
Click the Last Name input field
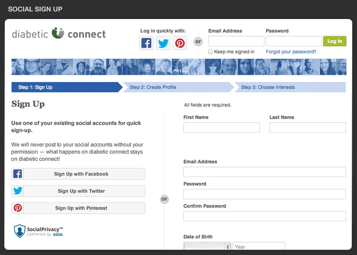pyautogui.click(x=307, y=127)
